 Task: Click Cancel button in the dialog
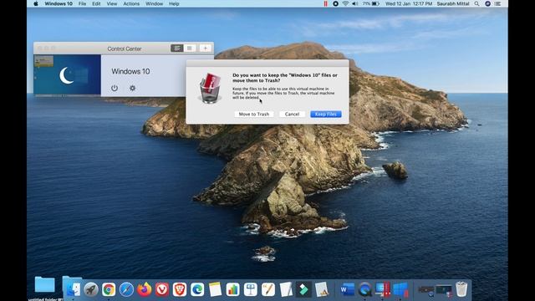292,114
